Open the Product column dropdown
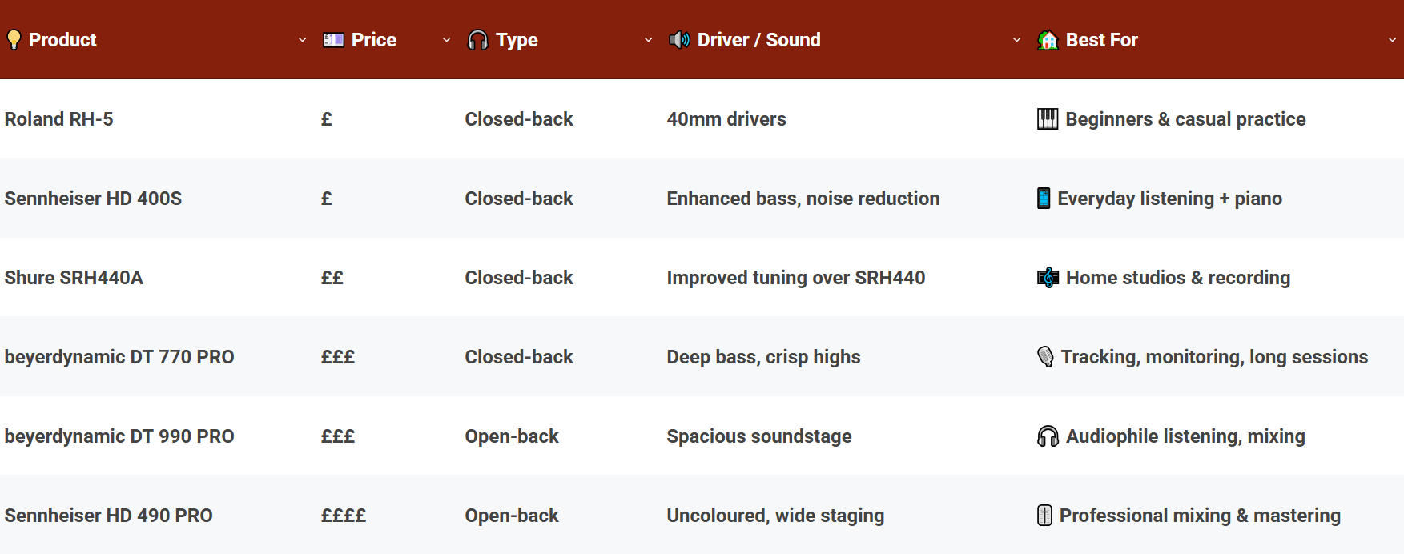The width and height of the screenshot is (1404, 554). tap(302, 39)
